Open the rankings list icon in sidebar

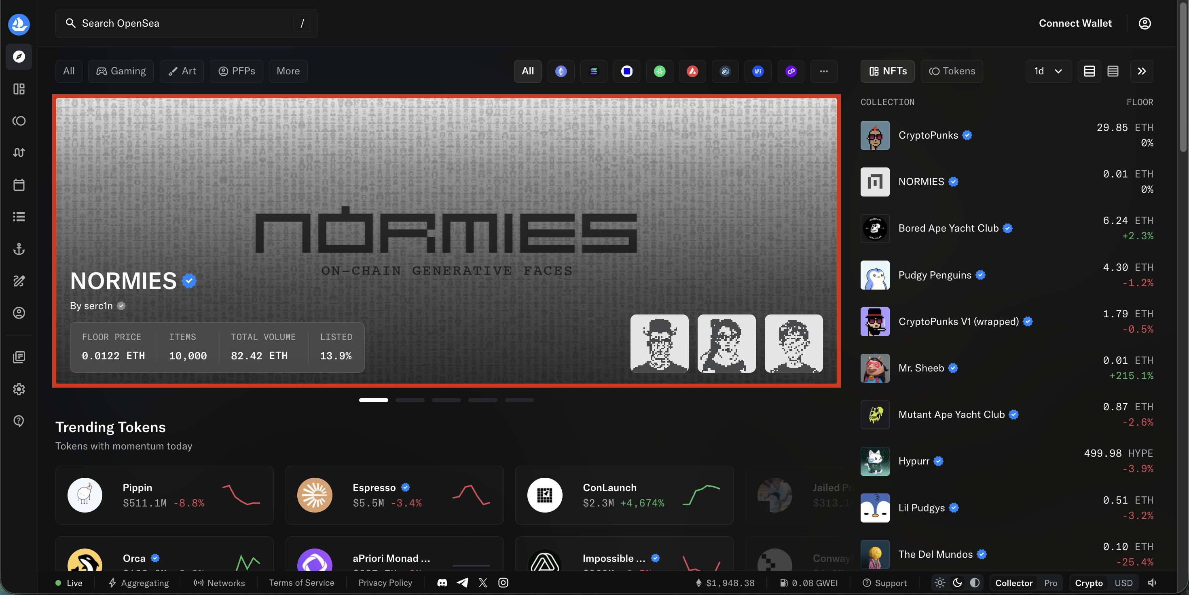point(19,217)
